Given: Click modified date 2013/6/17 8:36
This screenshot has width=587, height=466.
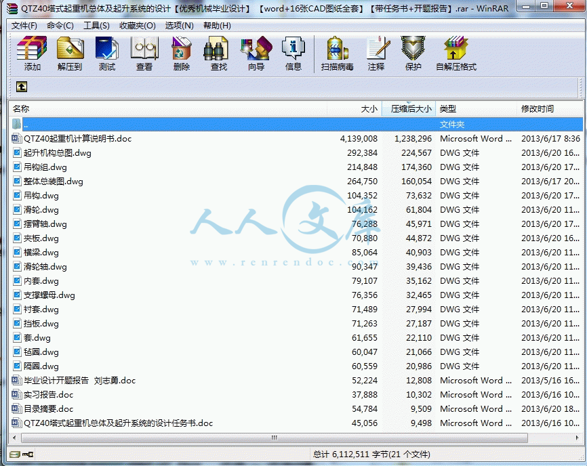Looking at the screenshot, I should pyautogui.click(x=550, y=139).
